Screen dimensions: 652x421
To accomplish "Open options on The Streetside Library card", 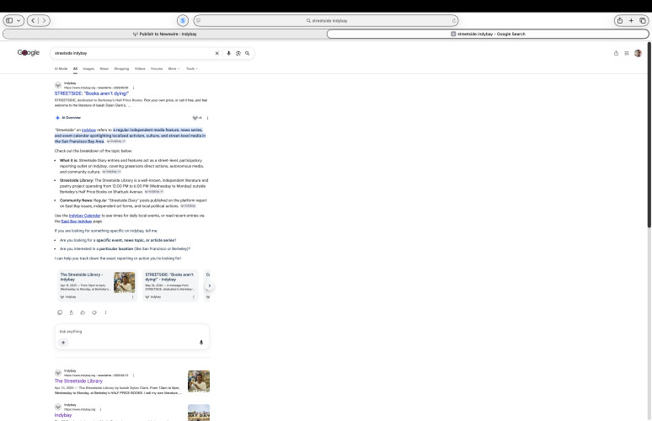I will pyautogui.click(x=132, y=297).
